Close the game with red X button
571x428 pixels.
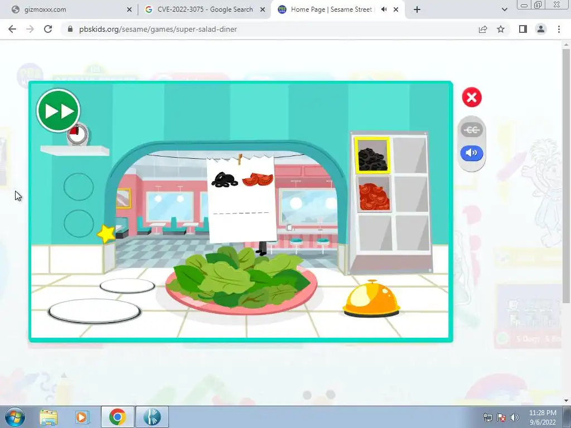472,97
